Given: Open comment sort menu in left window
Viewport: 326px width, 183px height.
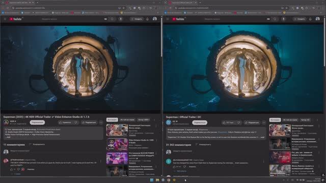Looking at the screenshot, I should [37, 144].
